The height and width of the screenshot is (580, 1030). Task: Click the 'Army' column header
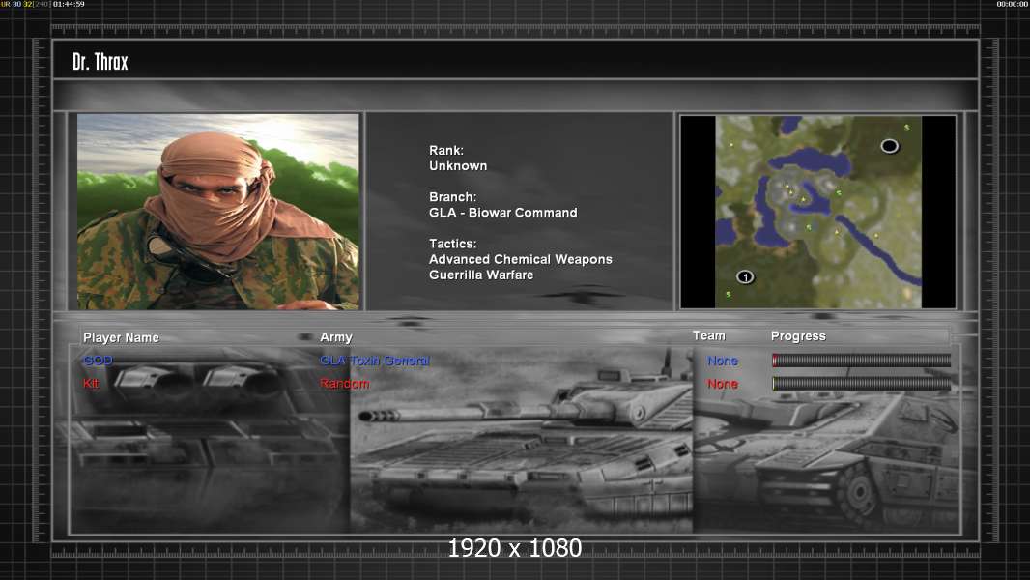(335, 337)
